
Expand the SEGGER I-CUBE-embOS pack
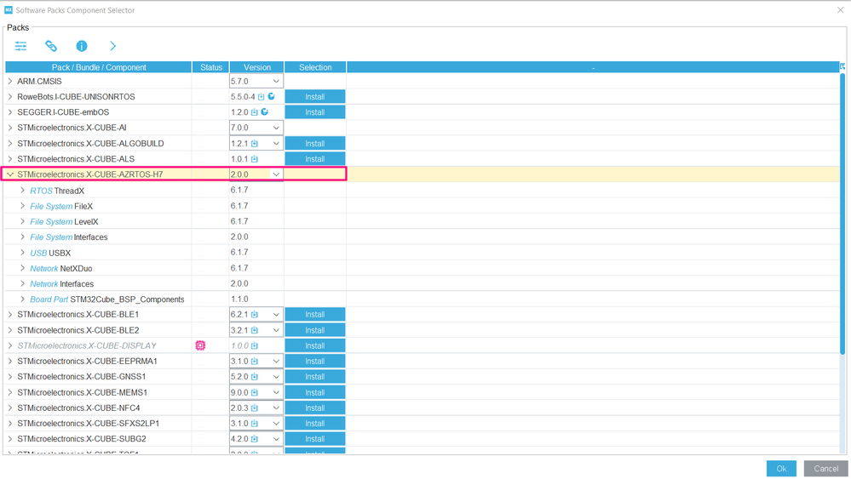(9, 112)
